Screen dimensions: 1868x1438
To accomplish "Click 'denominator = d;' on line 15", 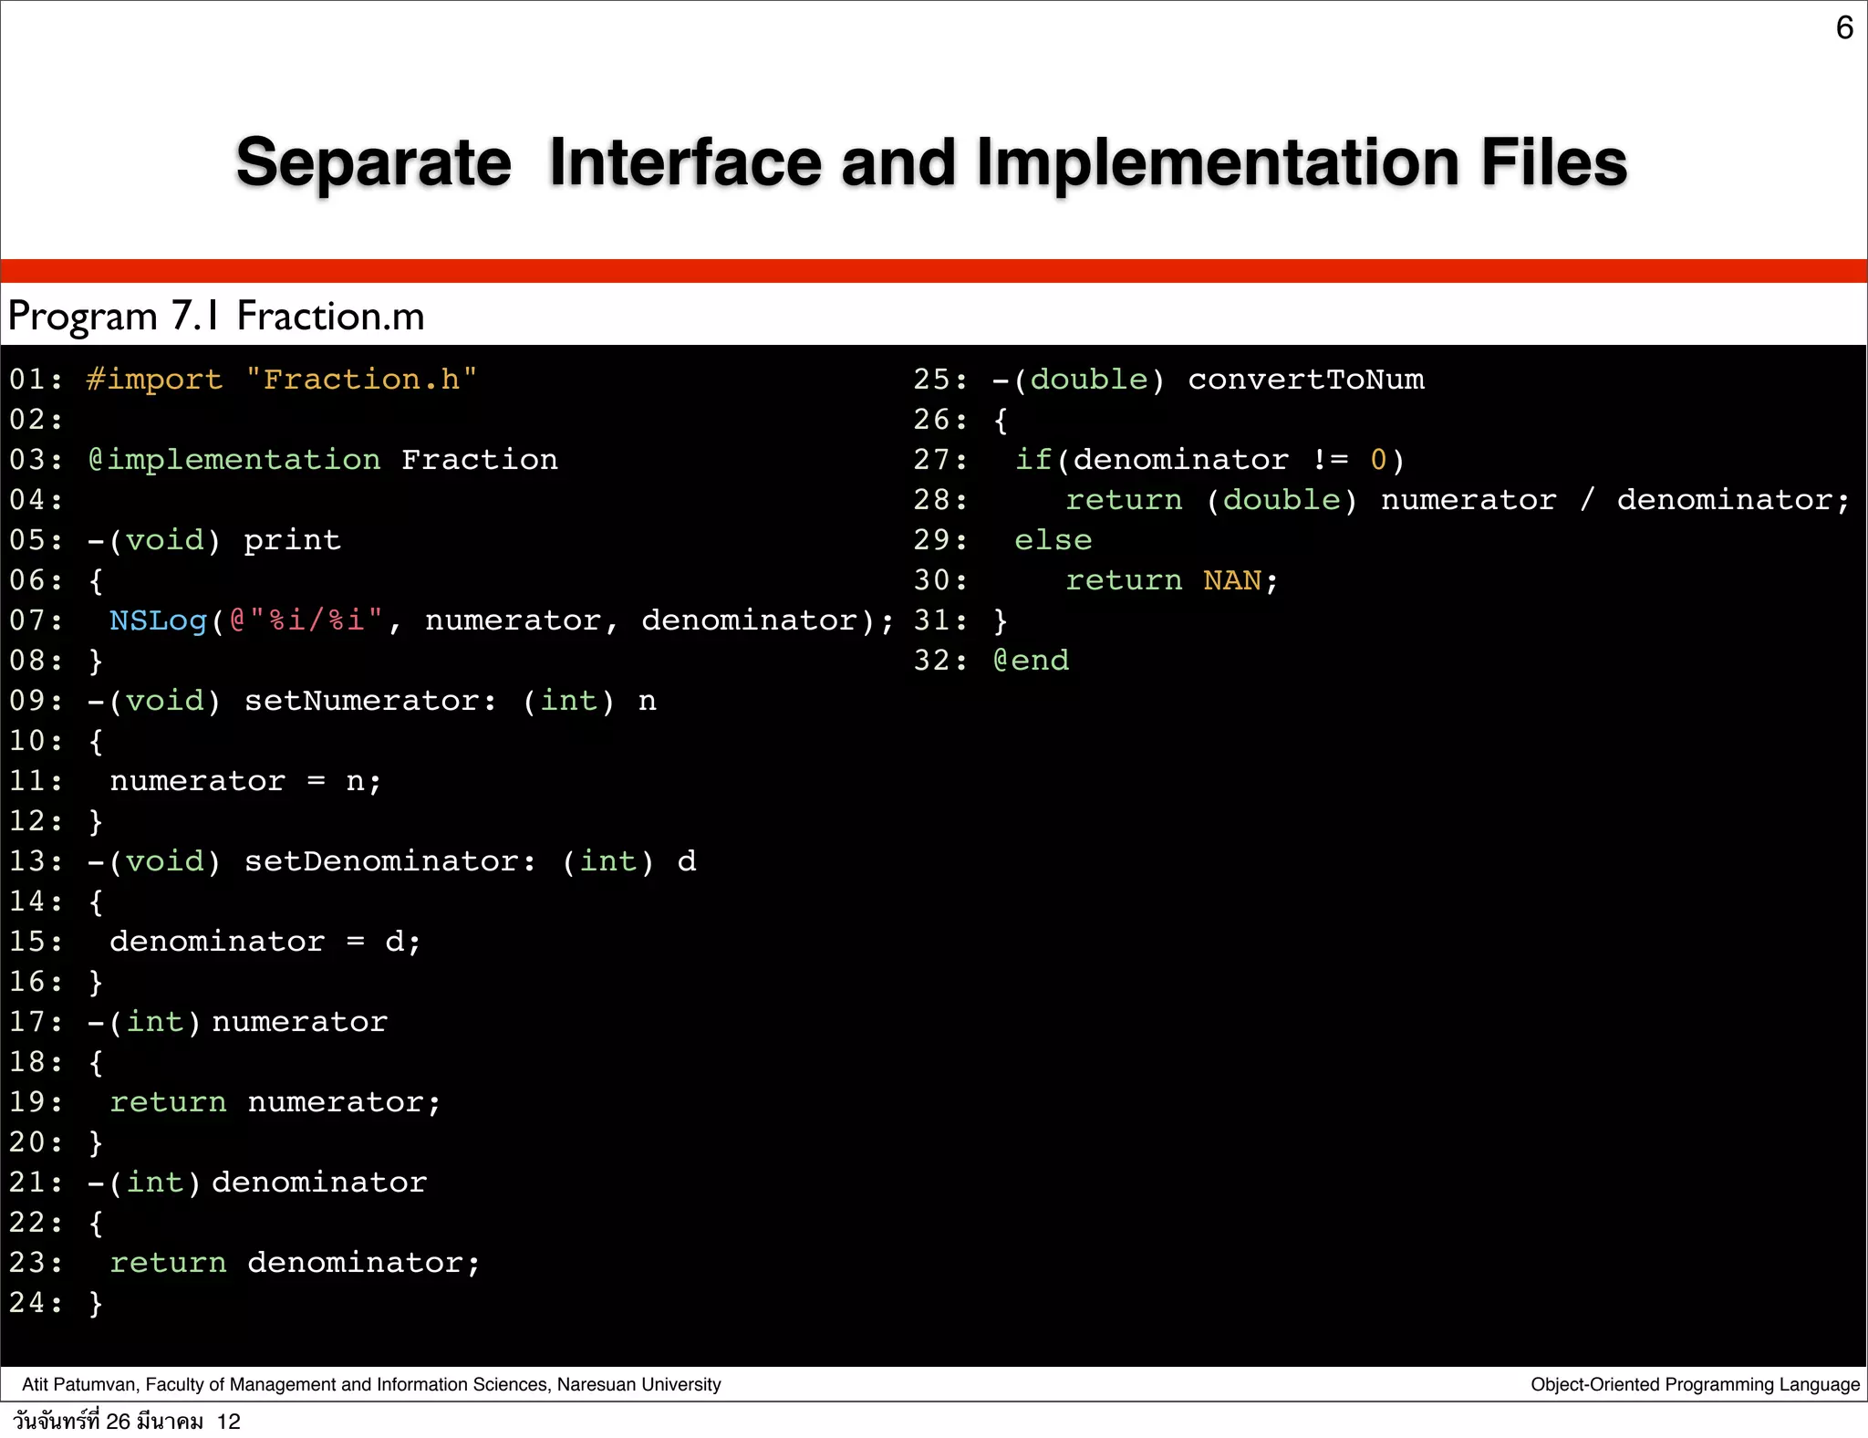I will 265,942.
